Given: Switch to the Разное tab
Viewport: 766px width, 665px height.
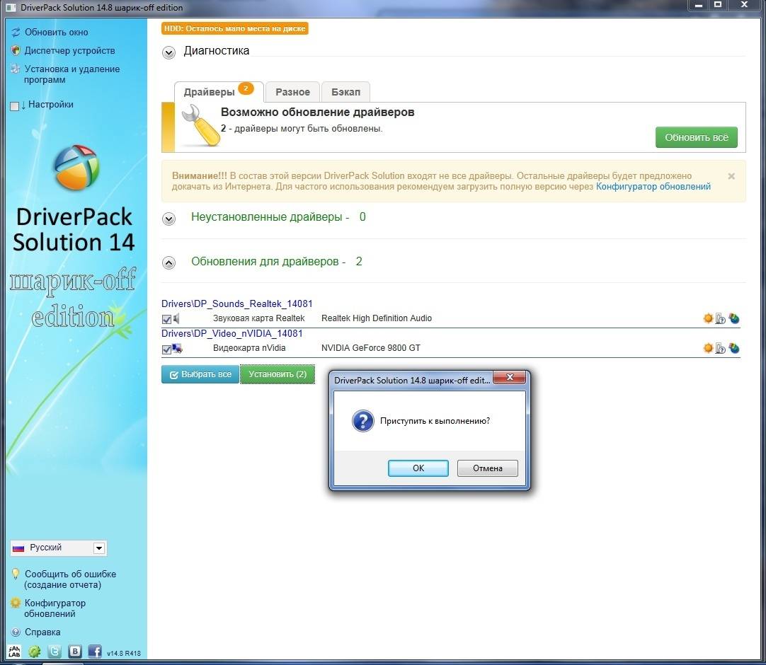Looking at the screenshot, I should (292, 92).
